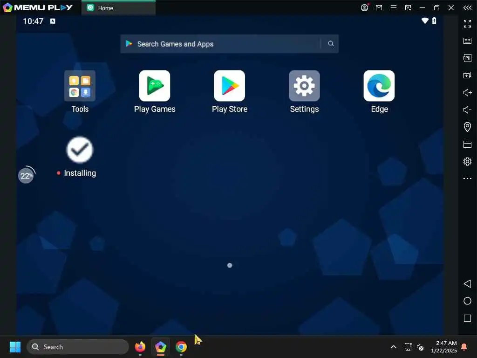Open the GPS location sidebar icon

pyautogui.click(x=467, y=127)
